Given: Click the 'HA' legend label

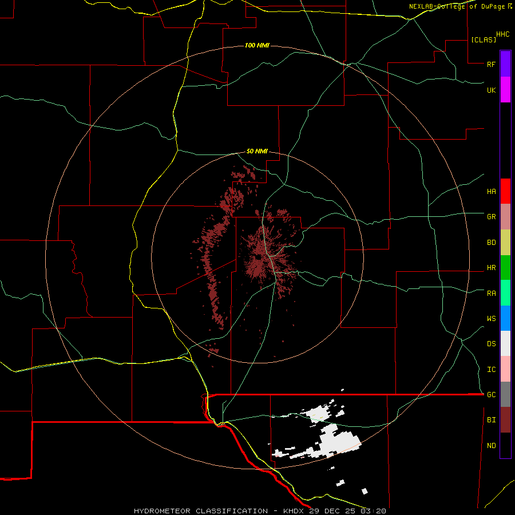Looking at the screenshot, I should pos(491,192).
